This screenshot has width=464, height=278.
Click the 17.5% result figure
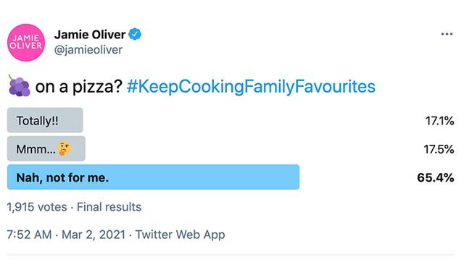(439, 149)
